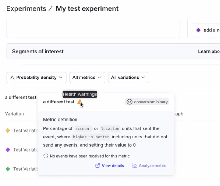Click the Variation column header
This screenshot has height=186, width=220.
[x=14, y=114]
